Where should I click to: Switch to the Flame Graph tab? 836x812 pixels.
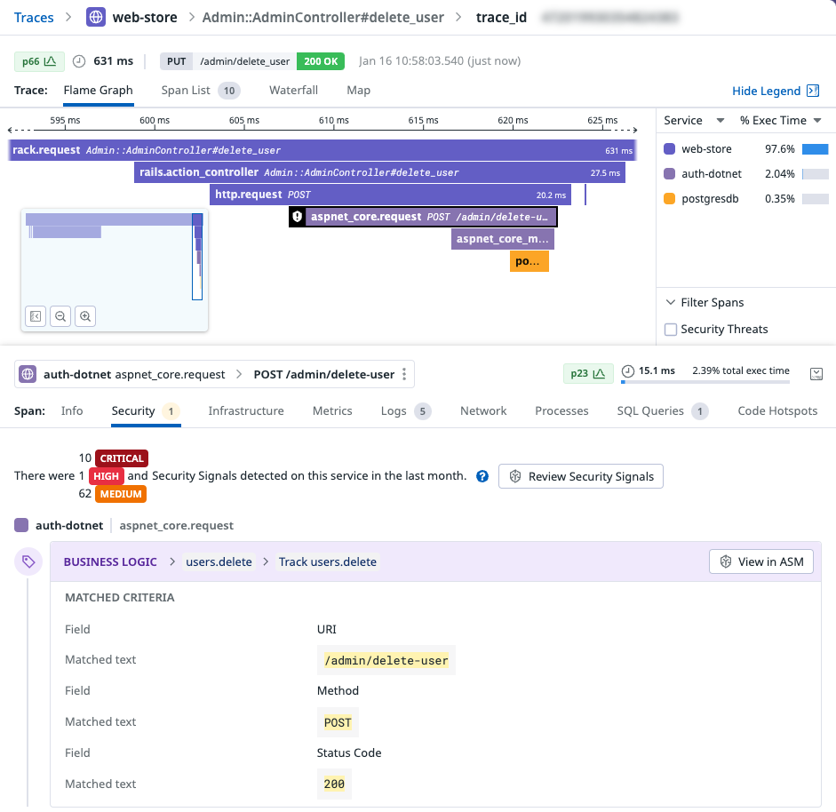[98, 91]
